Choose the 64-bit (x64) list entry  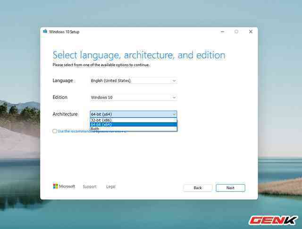[134, 124]
